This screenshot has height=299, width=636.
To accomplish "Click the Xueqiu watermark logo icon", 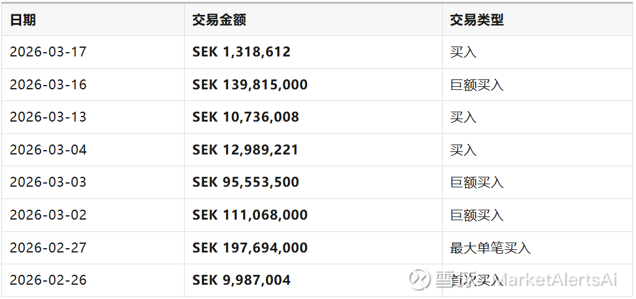I will (419, 279).
